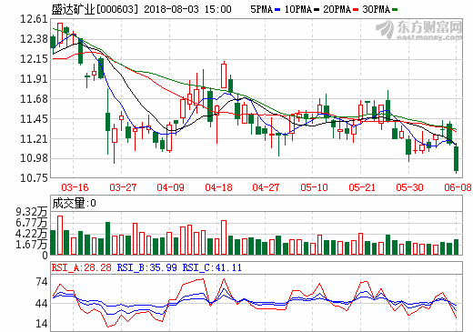Click the tall red candlestick above 04-18
Viewport: 473px width, 332px height.
tap(224, 75)
